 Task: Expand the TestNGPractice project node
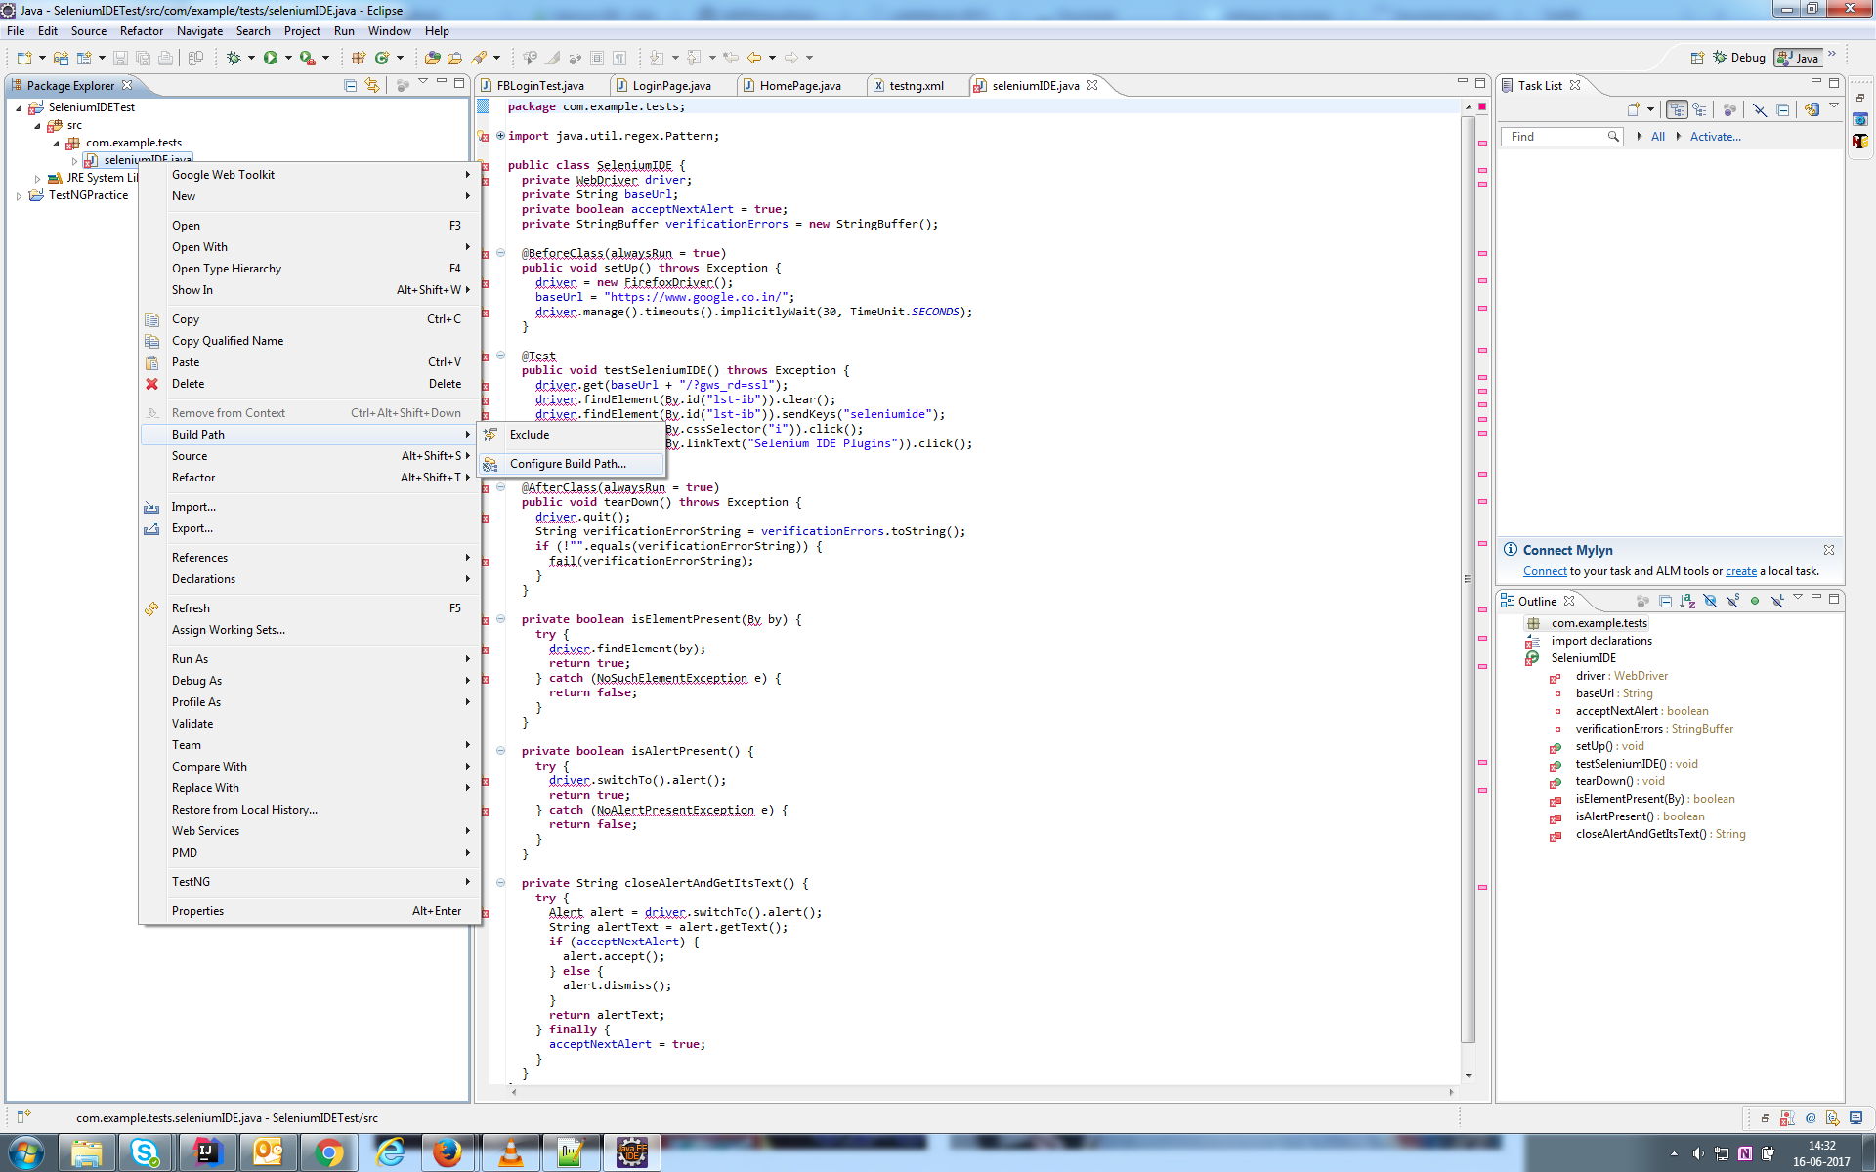point(19,195)
